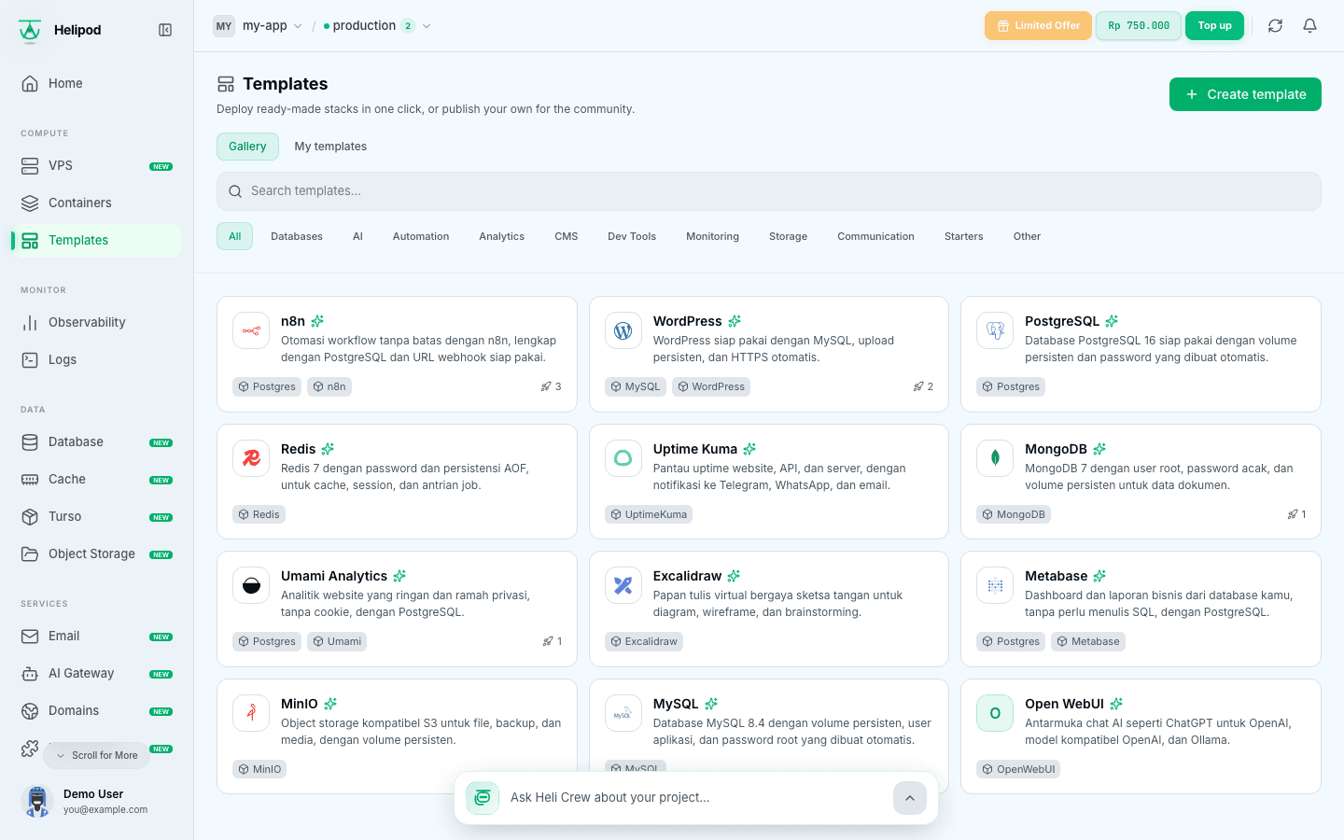Click the Open WebUI logo icon
This screenshot has height=840, width=1344.
[995, 713]
